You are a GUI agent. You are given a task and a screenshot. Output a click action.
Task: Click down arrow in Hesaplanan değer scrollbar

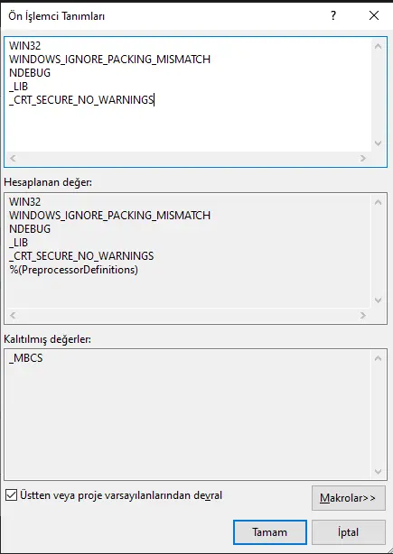tap(378, 300)
